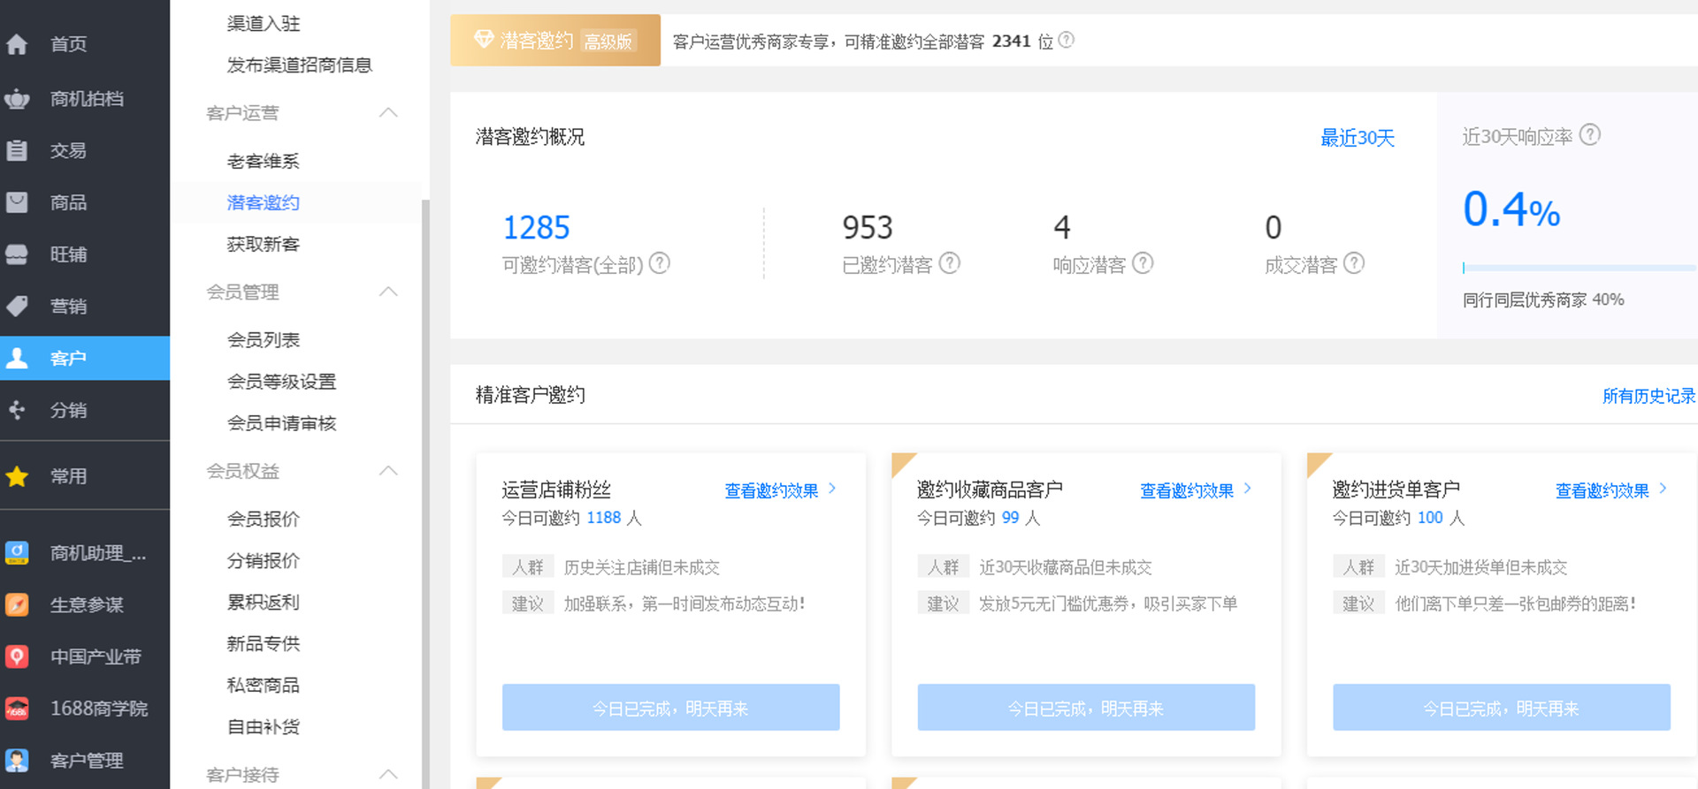Screen dimensions: 1698x789
Task: Open the 商机助理 app icon
Action: pos(17,553)
